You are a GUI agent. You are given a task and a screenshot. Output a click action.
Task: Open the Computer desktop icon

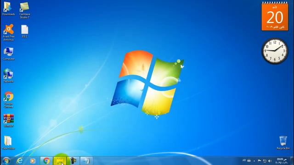[8, 54]
